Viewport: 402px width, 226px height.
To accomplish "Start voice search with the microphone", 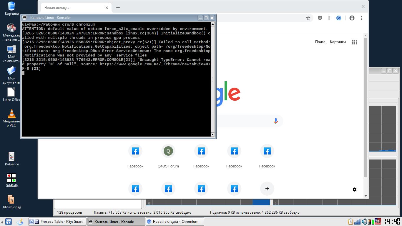I will pos(276,121).
